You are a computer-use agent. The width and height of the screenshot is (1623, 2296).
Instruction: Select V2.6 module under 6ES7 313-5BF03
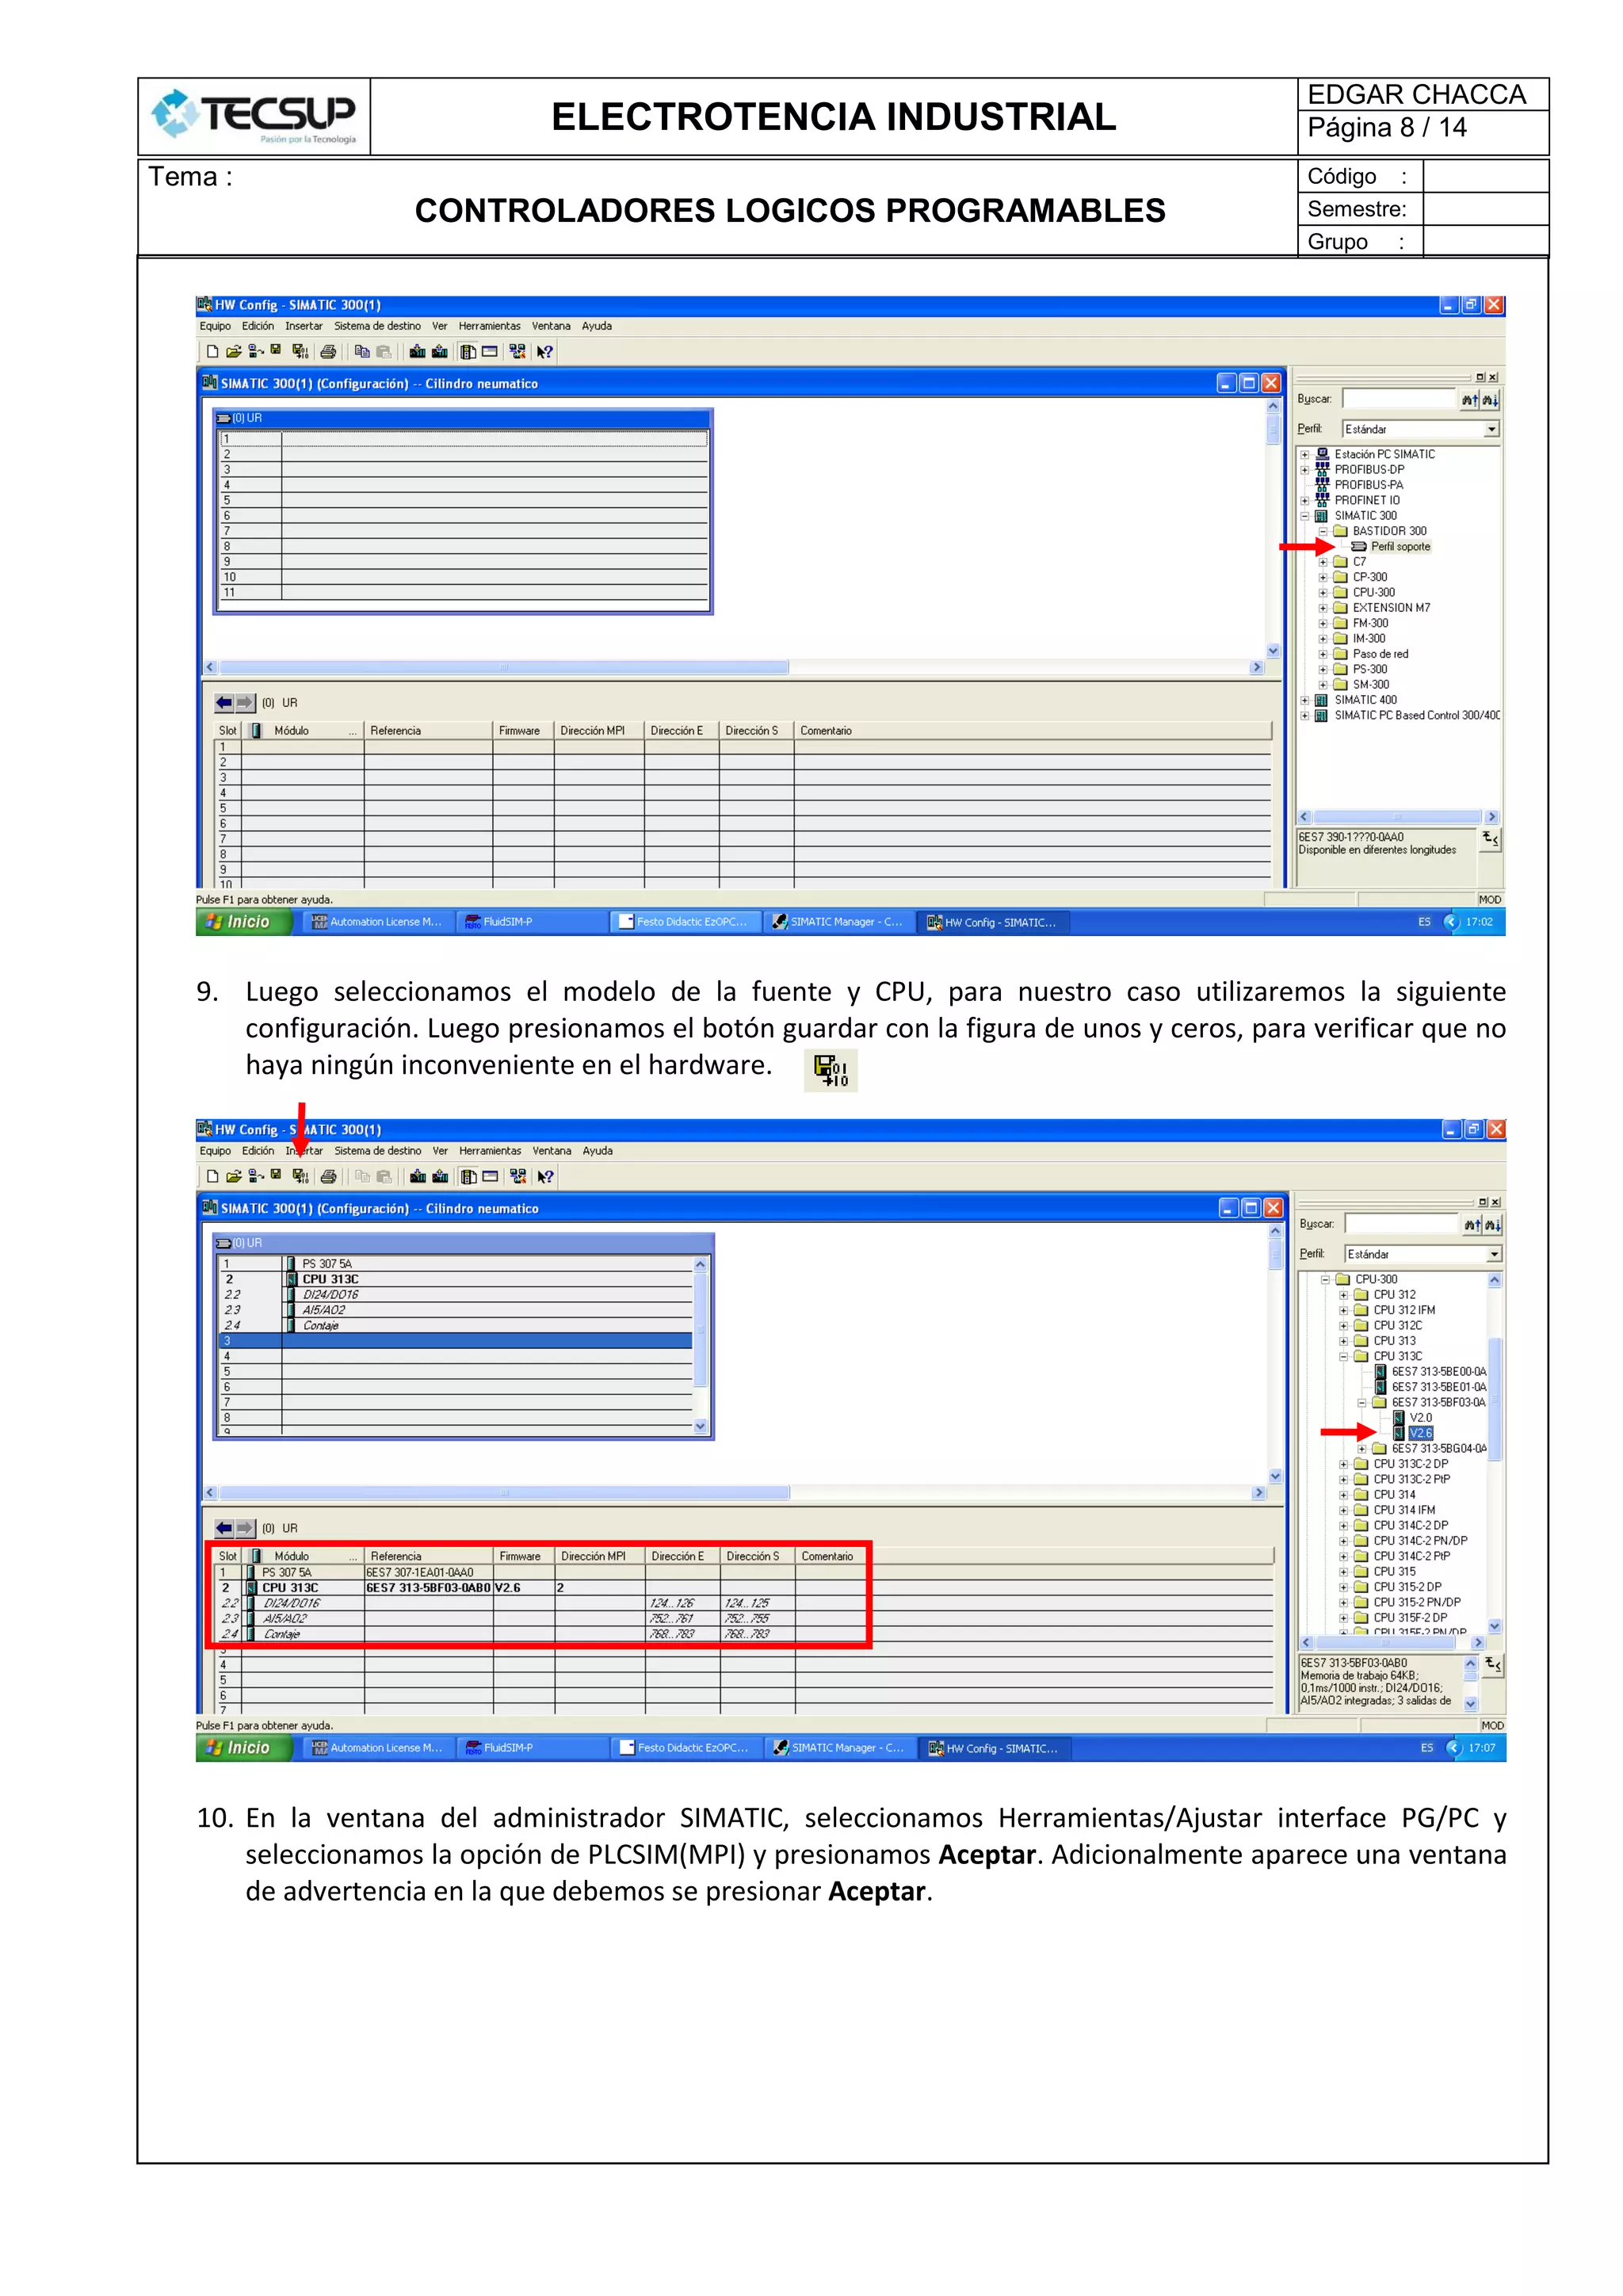[x=1420, y=1433]
